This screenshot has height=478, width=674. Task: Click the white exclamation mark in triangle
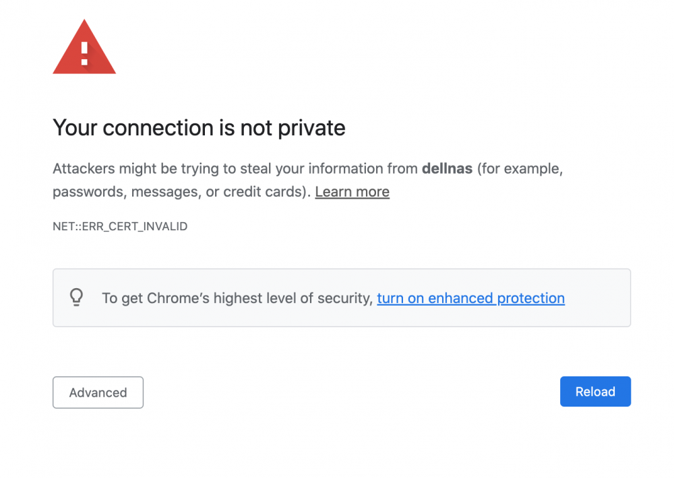point(84,53)
